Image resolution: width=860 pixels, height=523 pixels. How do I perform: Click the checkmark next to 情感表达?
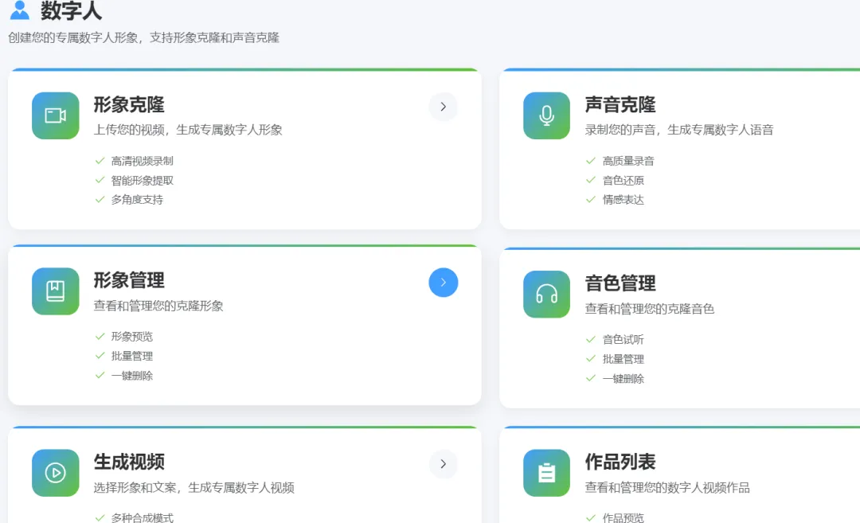point(590,200)
